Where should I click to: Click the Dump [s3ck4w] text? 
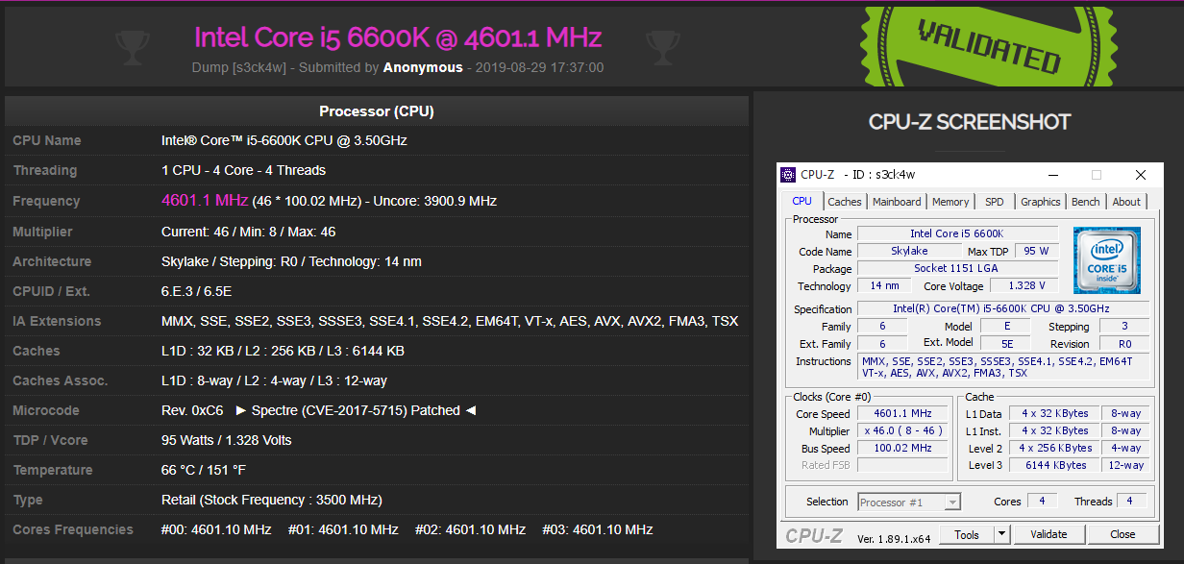pos(238,67)
